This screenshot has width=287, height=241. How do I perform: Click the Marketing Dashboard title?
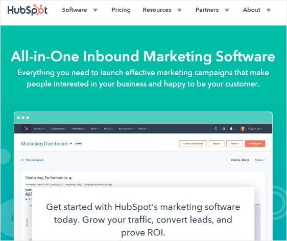44,144
